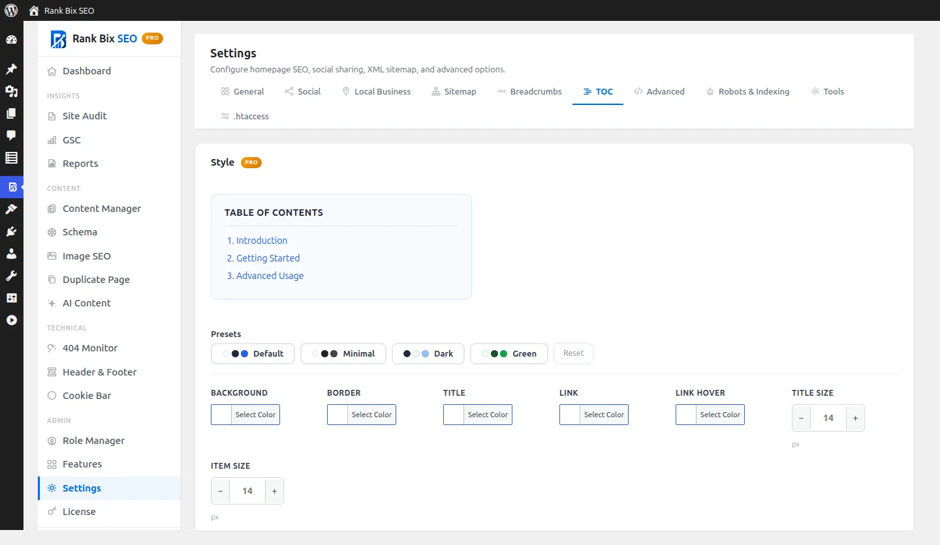
Task: Open the Robots & Indexing tab
Action: click(x=747, y=92)
